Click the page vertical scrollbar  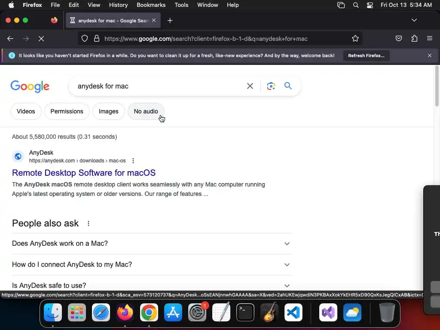pyautogui.click(x=437, y=86)
